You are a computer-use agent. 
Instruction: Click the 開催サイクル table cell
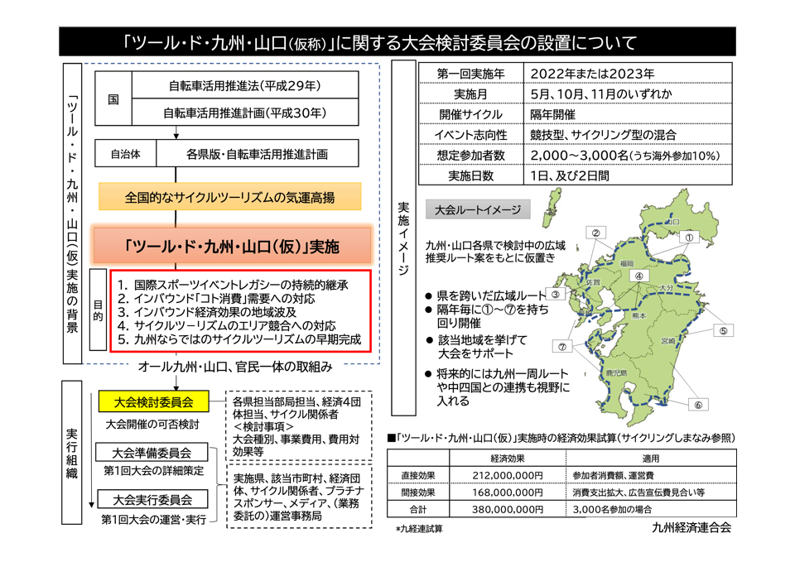(471, 114)
